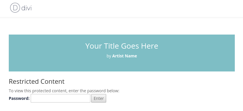Click the word Content in the heading
Image resolution: width=243 pixels, height=111 pixels.
[53, 81]
